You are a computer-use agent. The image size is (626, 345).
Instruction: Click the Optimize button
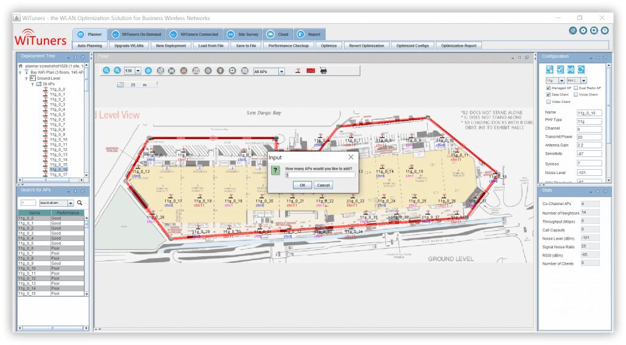(329, 46)
